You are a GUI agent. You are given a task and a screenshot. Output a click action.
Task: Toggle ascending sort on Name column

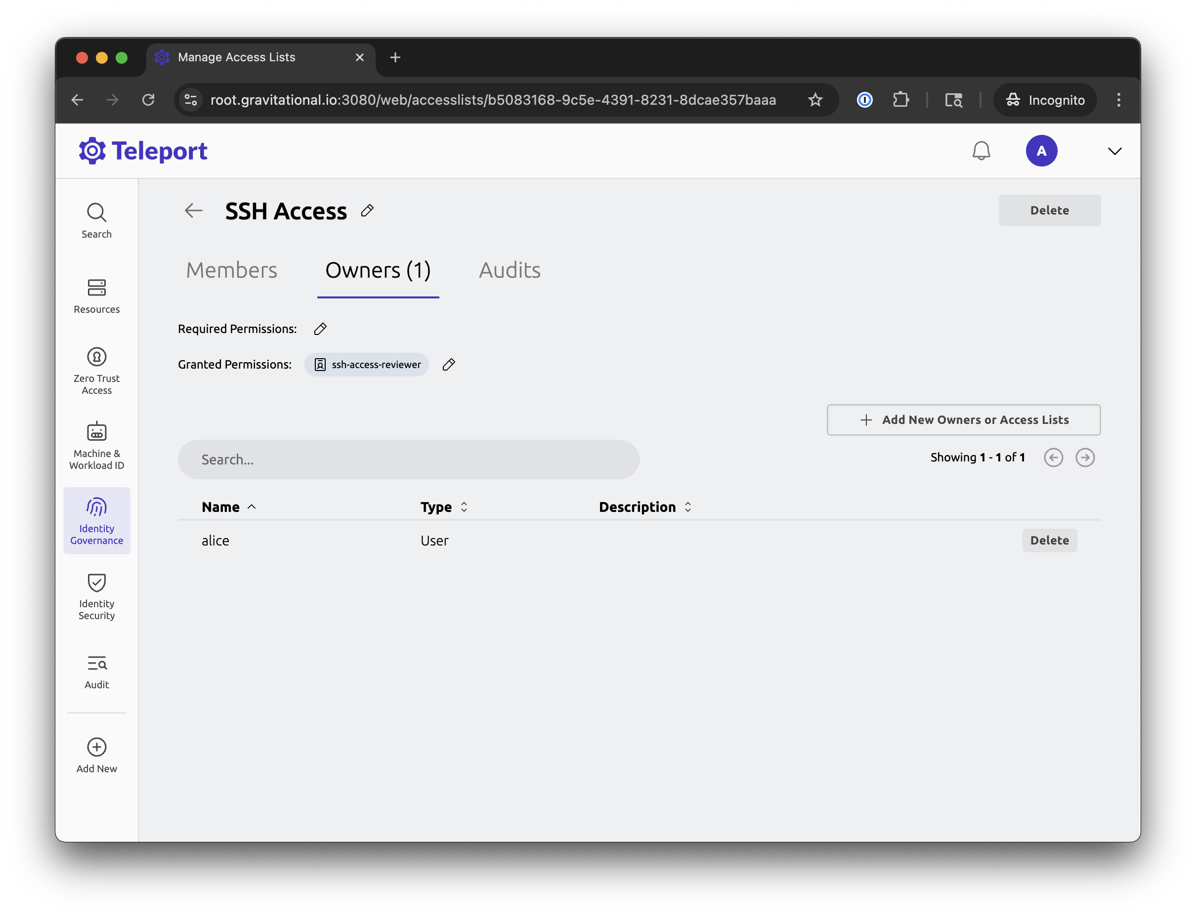coord(252,506)
